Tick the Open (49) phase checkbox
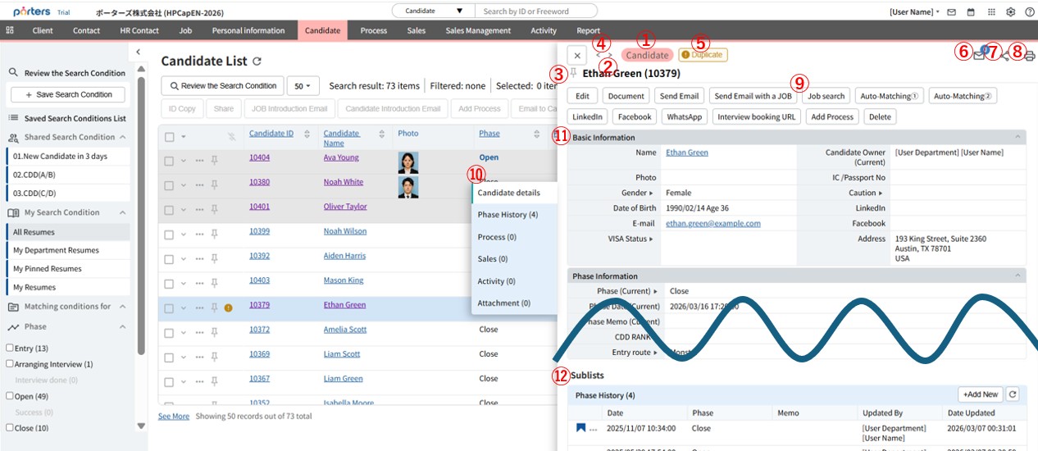Viewport: 1038px width, 451px height. click(x=10, y=396)
